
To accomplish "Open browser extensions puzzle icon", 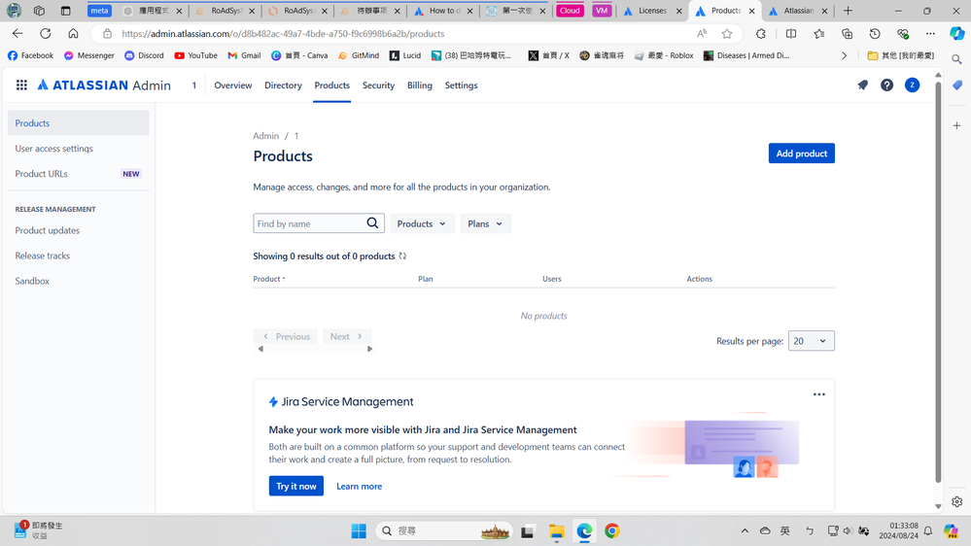I will pyautogui.click(x=760, y=33).
